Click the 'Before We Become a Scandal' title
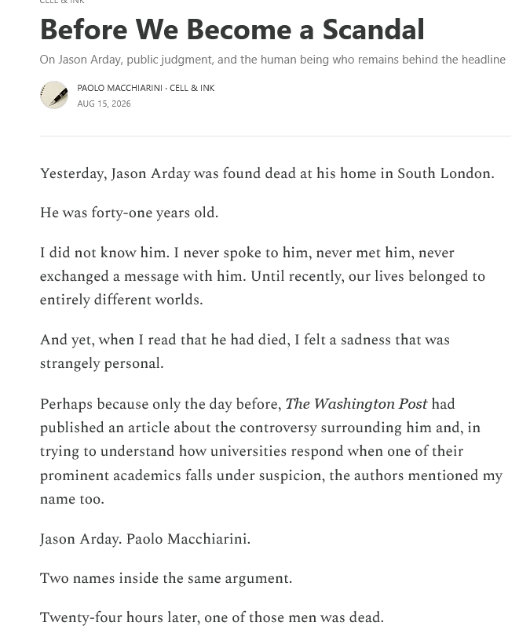The width and height of the screenshot is (530, 637). (232, 30)
